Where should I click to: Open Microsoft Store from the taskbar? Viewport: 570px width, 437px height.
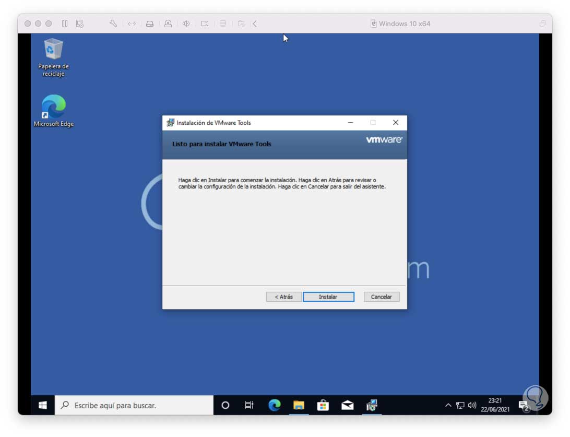323,405
